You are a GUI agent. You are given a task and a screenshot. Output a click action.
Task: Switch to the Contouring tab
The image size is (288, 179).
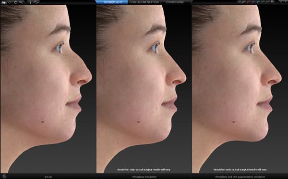(175, 2)
